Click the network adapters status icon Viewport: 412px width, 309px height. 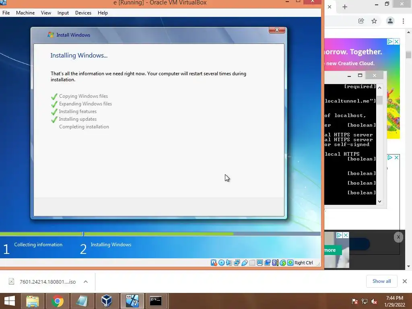pos(237,263)
